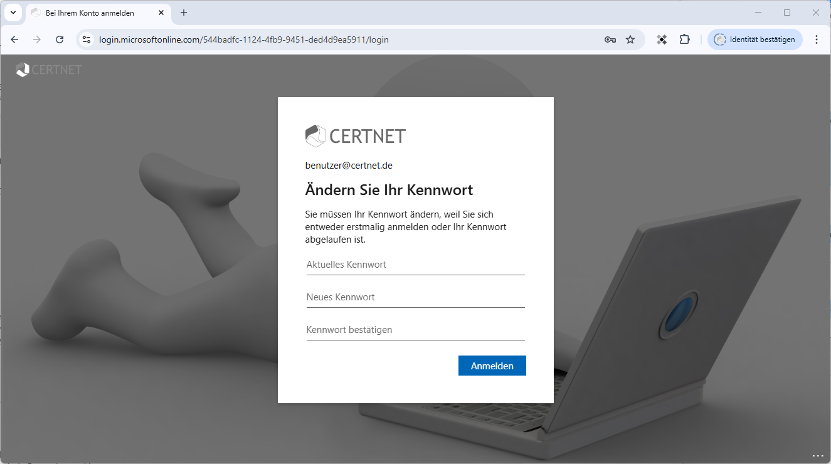Viewport: 831px width, 464px height.
Task: Click the forward navigation arrow
Action: [37, 40]
